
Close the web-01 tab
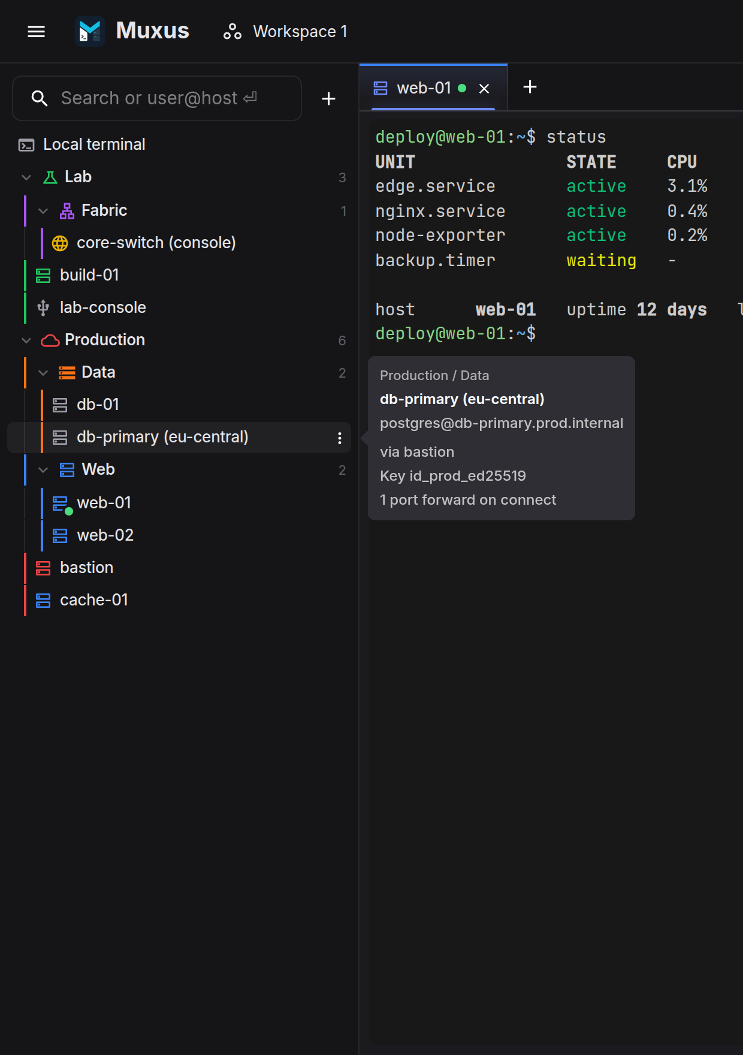484,89
